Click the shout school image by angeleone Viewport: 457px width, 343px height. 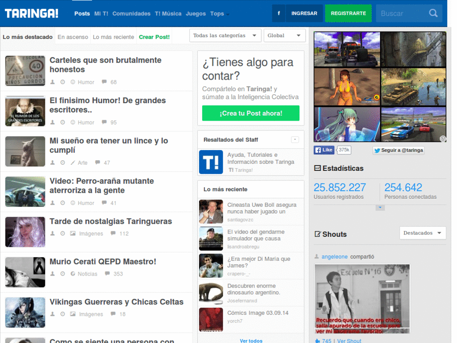362,299
